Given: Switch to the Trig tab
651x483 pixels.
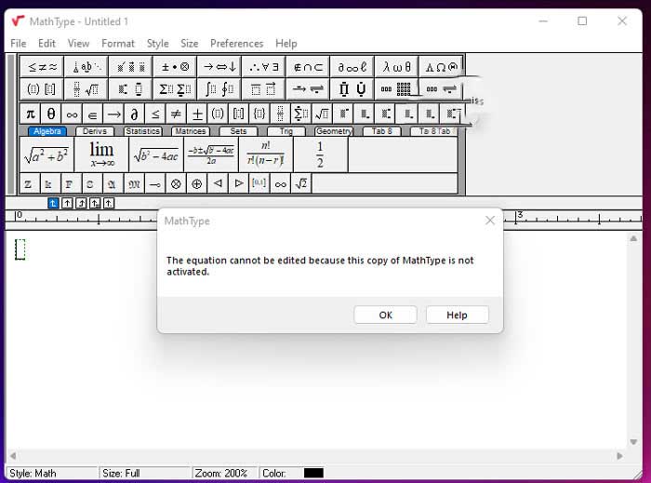Looking at the screenshot, I should tap(286, 131).
